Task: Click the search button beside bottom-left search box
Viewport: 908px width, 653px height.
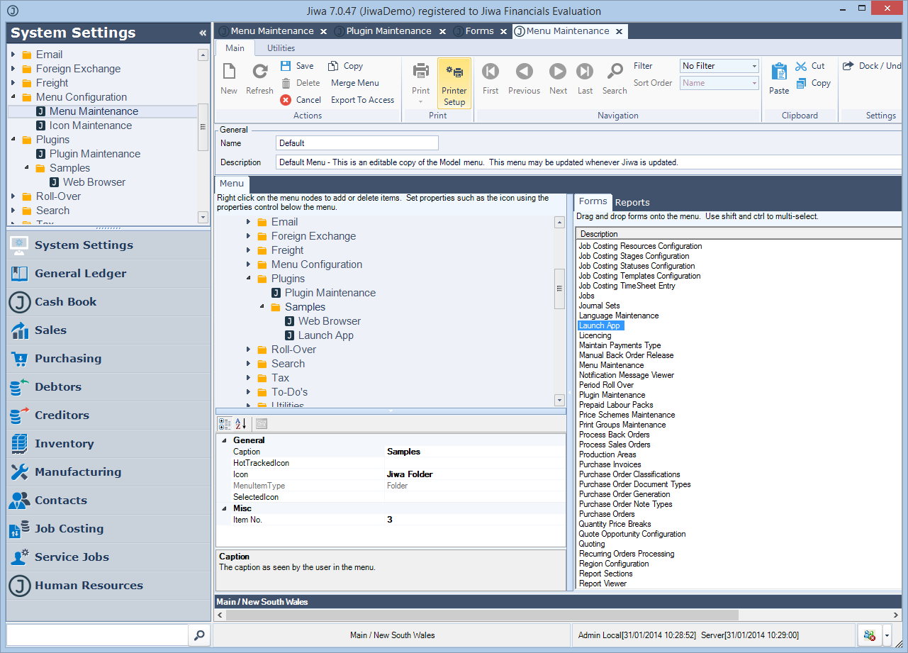Action: pos(199,635)
